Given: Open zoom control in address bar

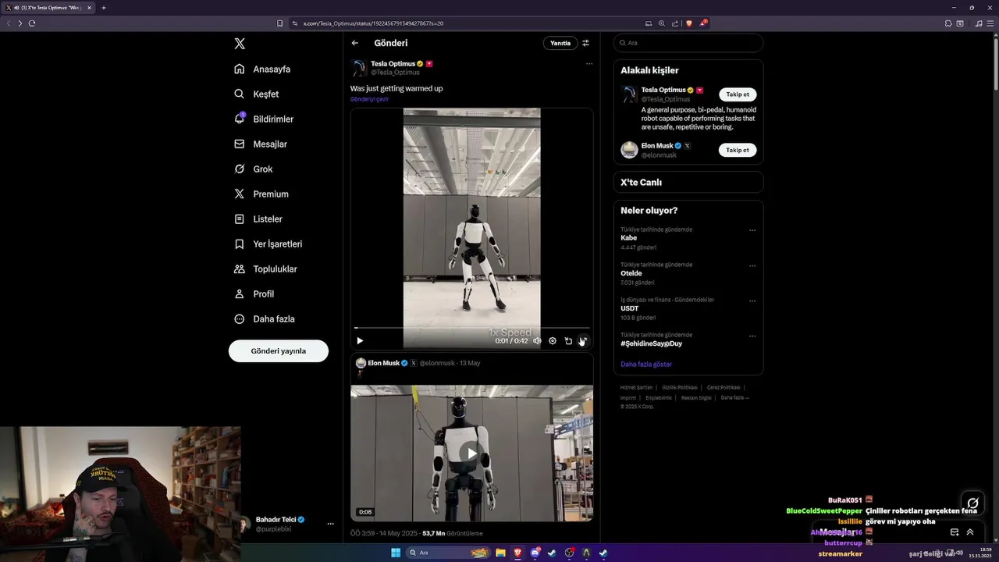Looking at the screenshot, I should (662, 23).
